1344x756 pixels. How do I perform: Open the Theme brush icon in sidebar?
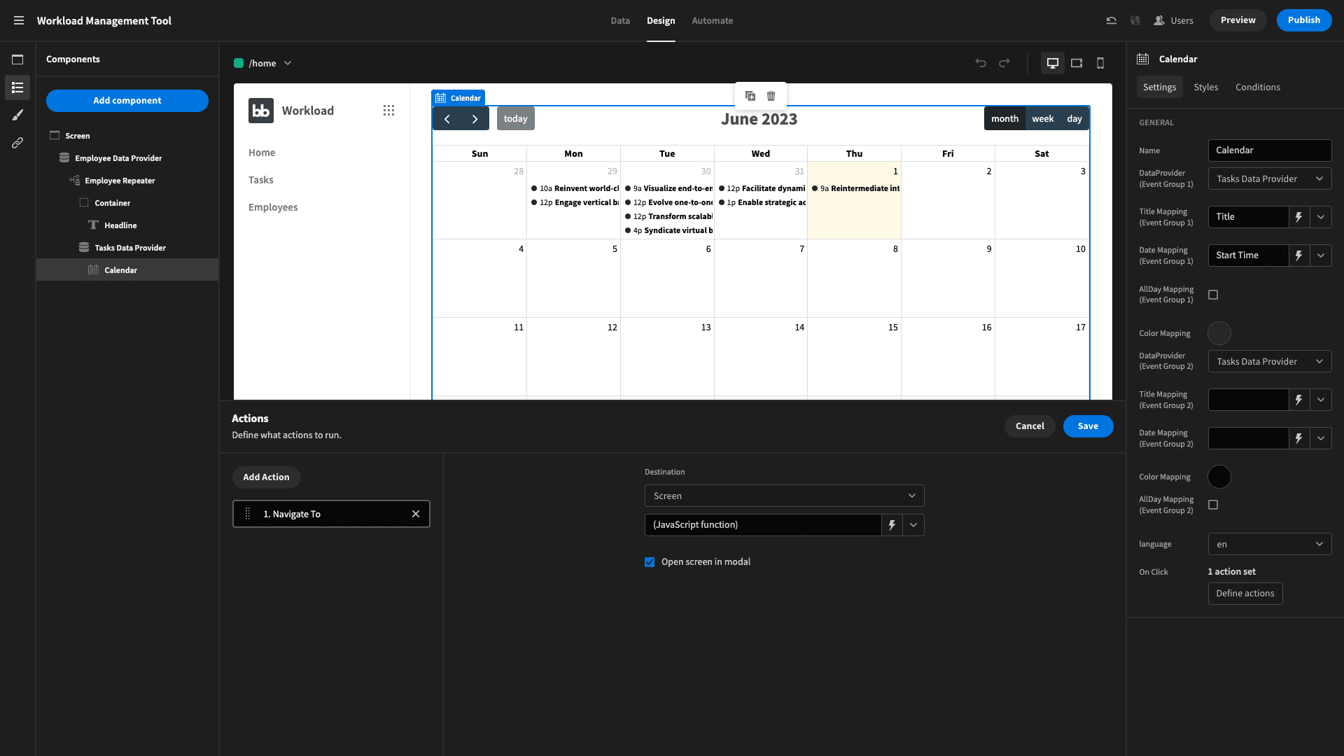click(x=17, y=115)
